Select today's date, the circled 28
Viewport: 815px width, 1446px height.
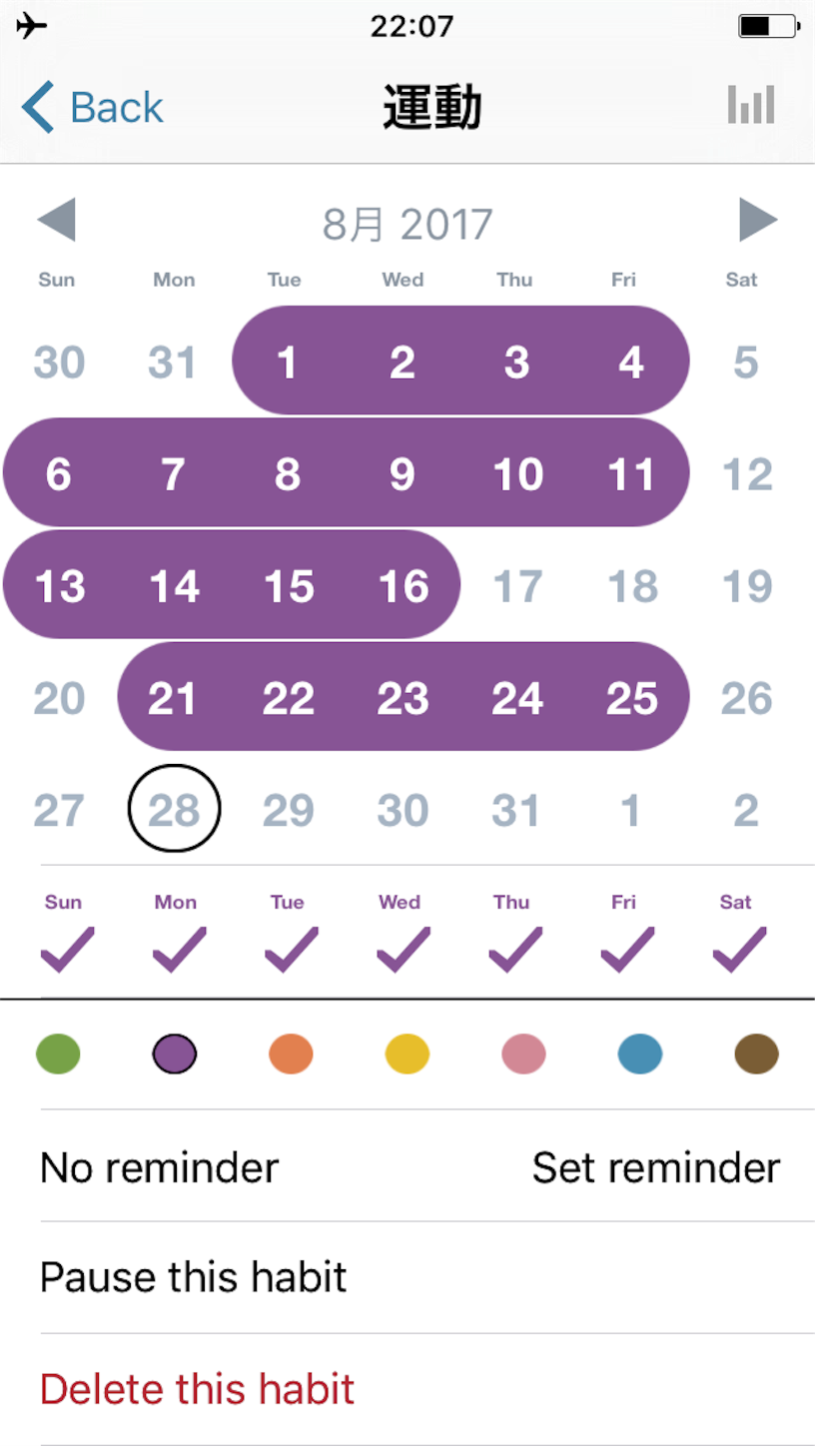click(x=174, y=809)
